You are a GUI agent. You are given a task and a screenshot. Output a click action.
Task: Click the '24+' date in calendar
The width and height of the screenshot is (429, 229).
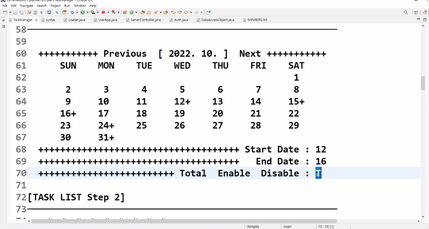pos(106,125)
